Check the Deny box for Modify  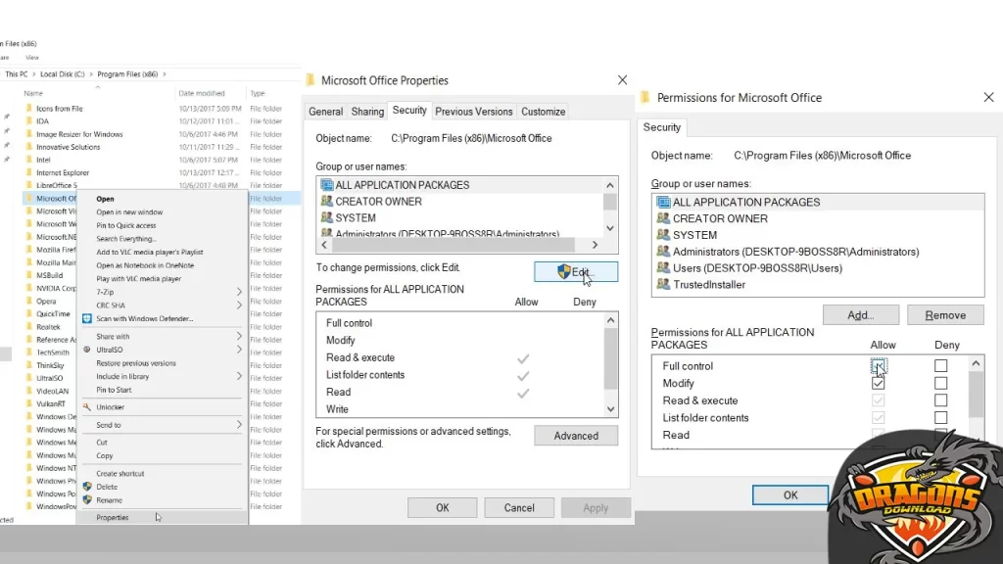940,384
